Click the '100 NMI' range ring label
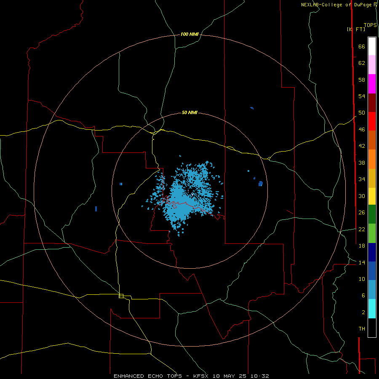 click(189, 35)
